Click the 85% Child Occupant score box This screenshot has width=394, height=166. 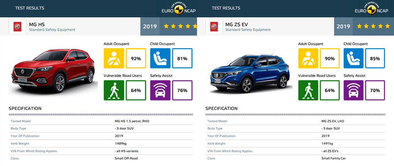(x=375, y=58)
